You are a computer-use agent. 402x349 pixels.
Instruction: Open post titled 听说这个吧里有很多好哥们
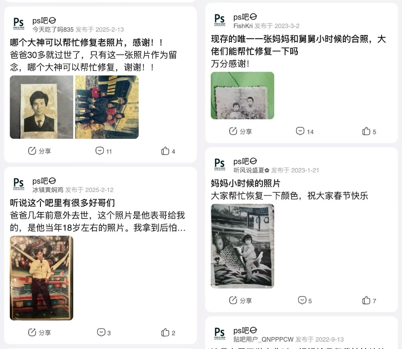62,203
